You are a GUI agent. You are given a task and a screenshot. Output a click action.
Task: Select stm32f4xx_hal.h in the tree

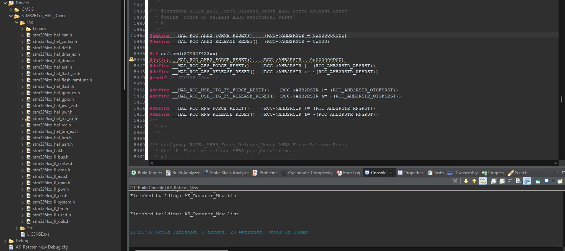pyautogui.click(x=48, y=151)
